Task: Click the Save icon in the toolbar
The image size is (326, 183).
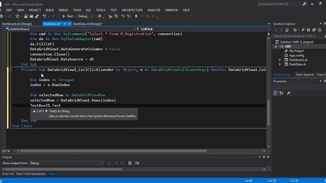Action: point(32,16)
